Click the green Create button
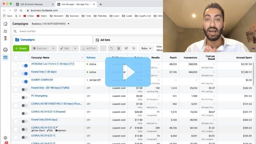This screenshot has width=256, height=144. [21, 48]
